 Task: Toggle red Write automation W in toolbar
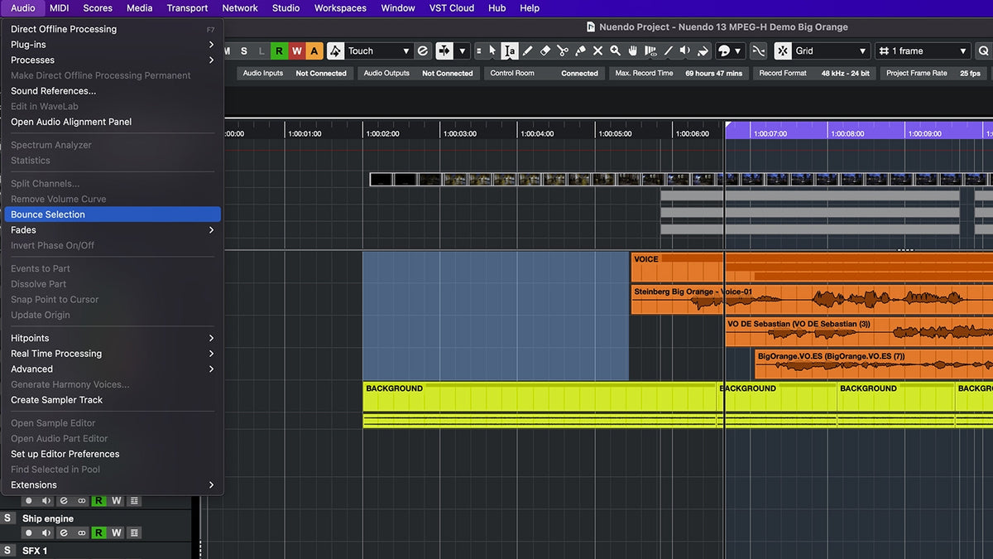pyautogui.click(x=296, y=51)
